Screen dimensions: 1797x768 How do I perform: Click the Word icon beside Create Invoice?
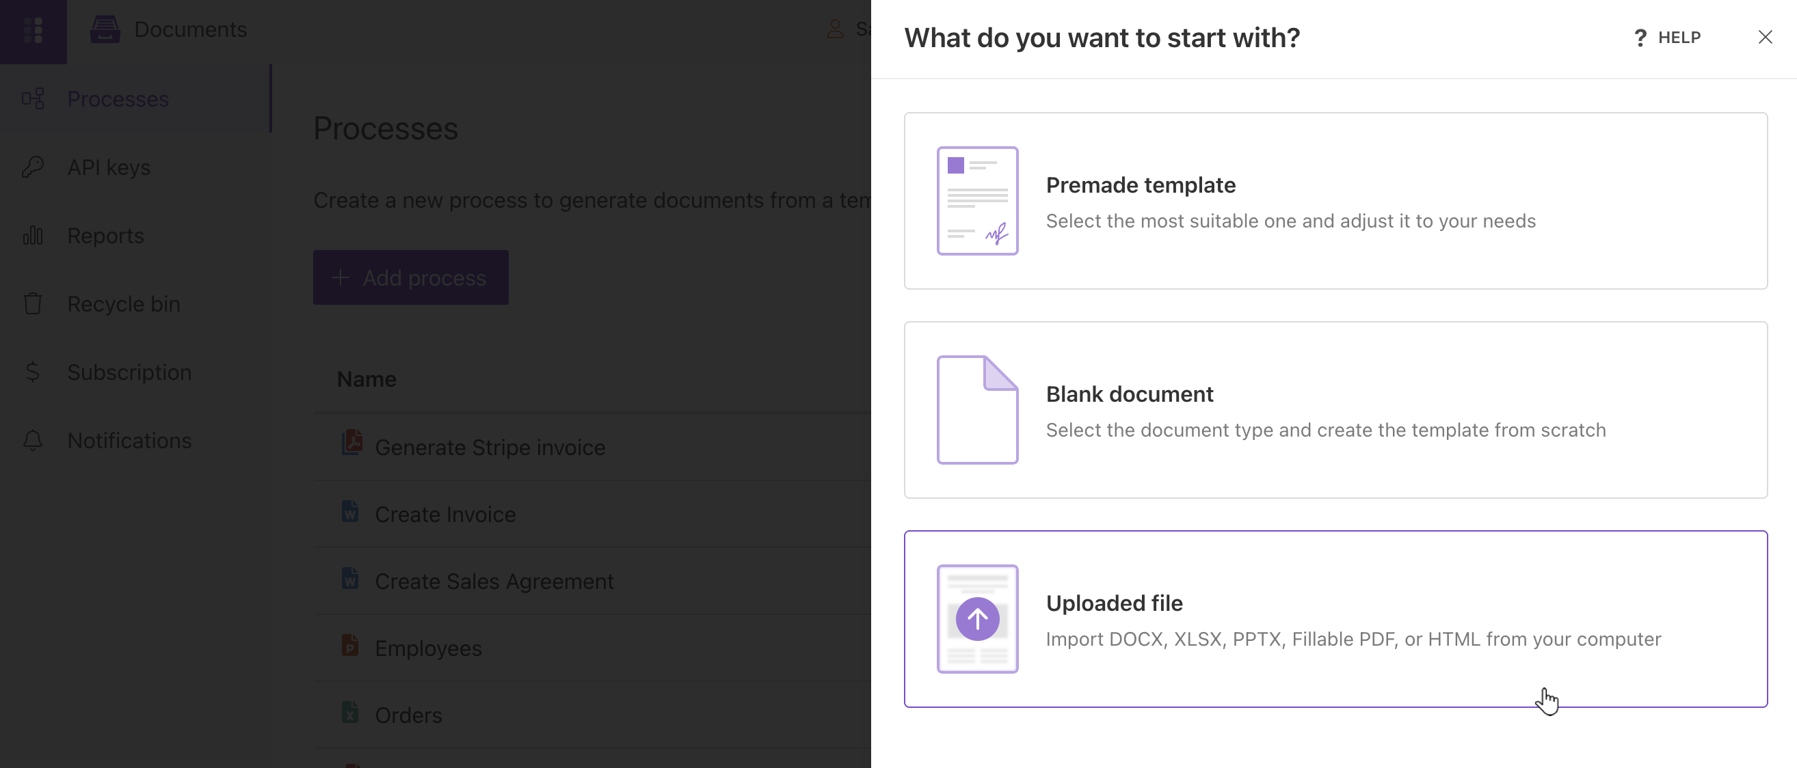(x=350, y=511)
